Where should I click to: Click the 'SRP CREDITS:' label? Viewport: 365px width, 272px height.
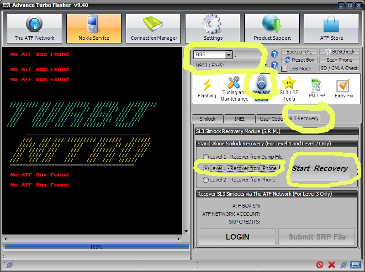[x=245, y=222]
